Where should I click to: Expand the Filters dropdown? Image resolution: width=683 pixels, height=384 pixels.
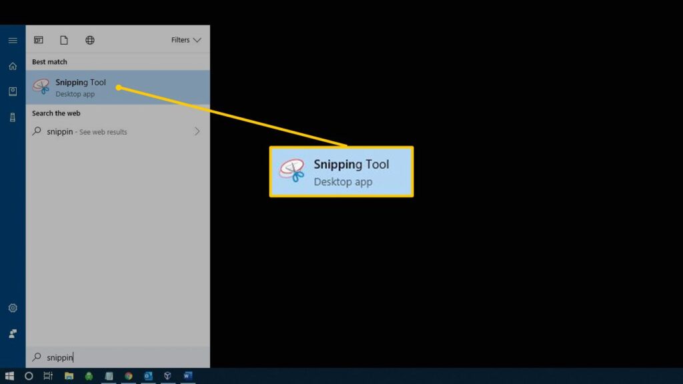point(186,40)
